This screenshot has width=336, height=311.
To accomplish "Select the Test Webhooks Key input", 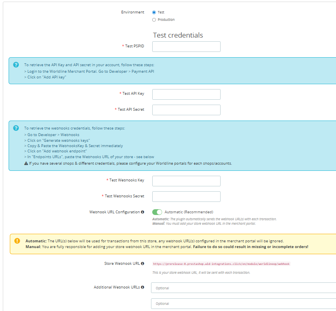I will tap(186, 181).
